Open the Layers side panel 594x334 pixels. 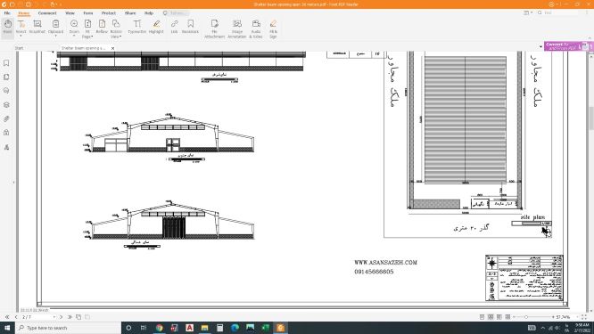pos(6,105)
